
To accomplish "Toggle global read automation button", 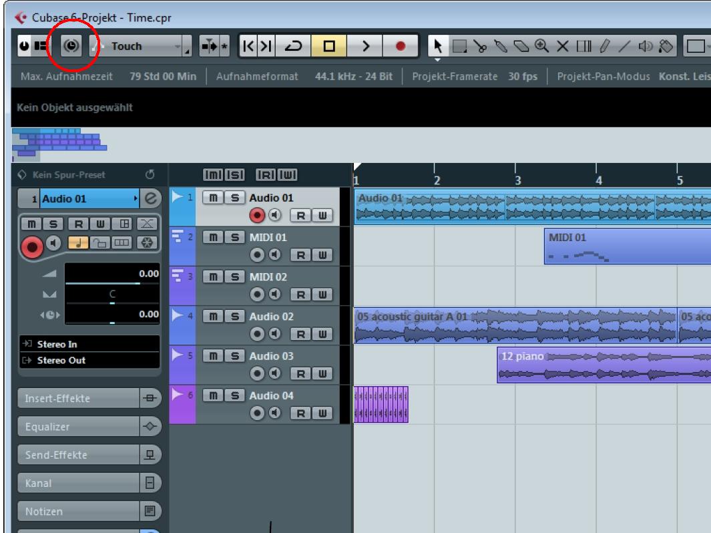I will pos(266,174).
